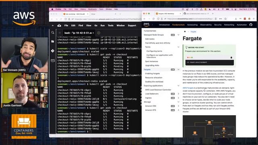Click the Cloud9 window URL address field

pos(108,19)
